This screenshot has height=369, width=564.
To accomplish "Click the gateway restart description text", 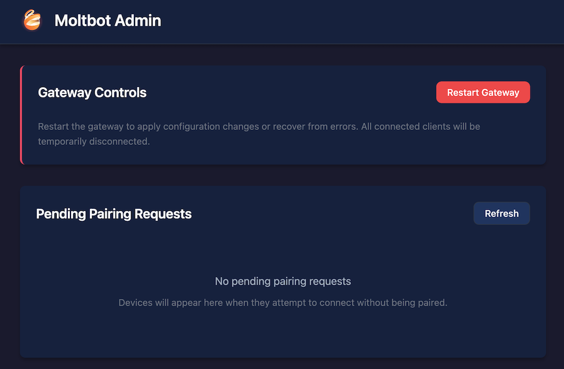I will 259,126.
